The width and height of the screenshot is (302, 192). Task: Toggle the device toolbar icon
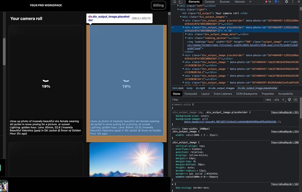click(180, 2)
